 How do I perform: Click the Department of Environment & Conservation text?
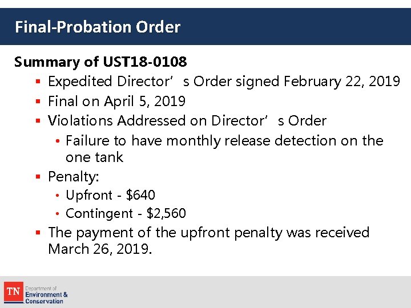pos(46,294)
